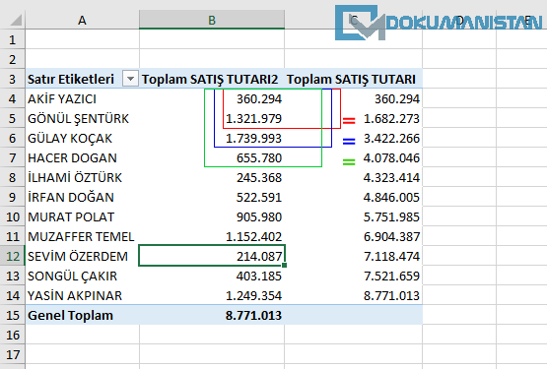Select the GÖNÜL ŞENTÜRK cell
The image size is (547, 369).
pyautogui.click(x=83, y=118)
